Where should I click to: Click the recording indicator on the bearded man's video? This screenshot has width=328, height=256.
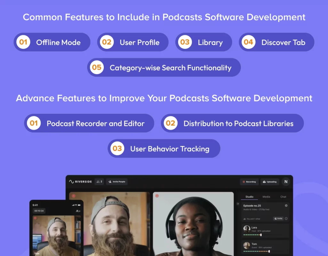[x=73, y=196]
